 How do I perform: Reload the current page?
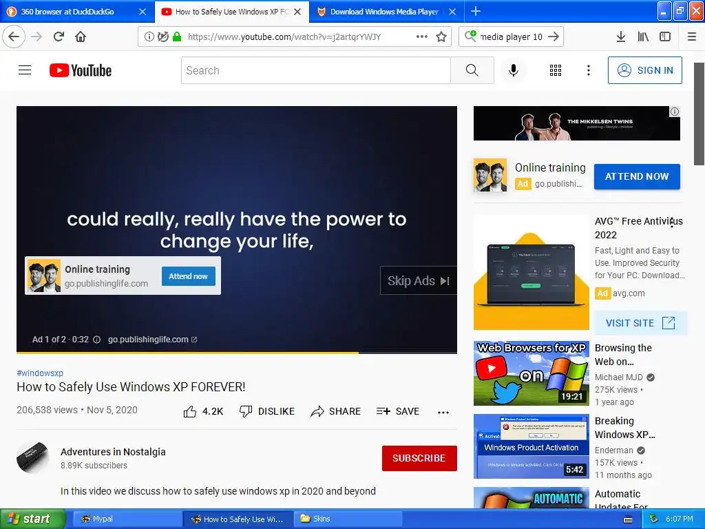(x=59, y=37)
